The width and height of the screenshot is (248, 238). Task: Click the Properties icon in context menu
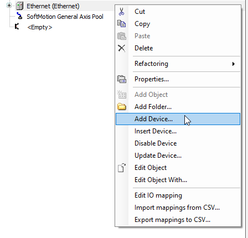click(x=122, y=79)
